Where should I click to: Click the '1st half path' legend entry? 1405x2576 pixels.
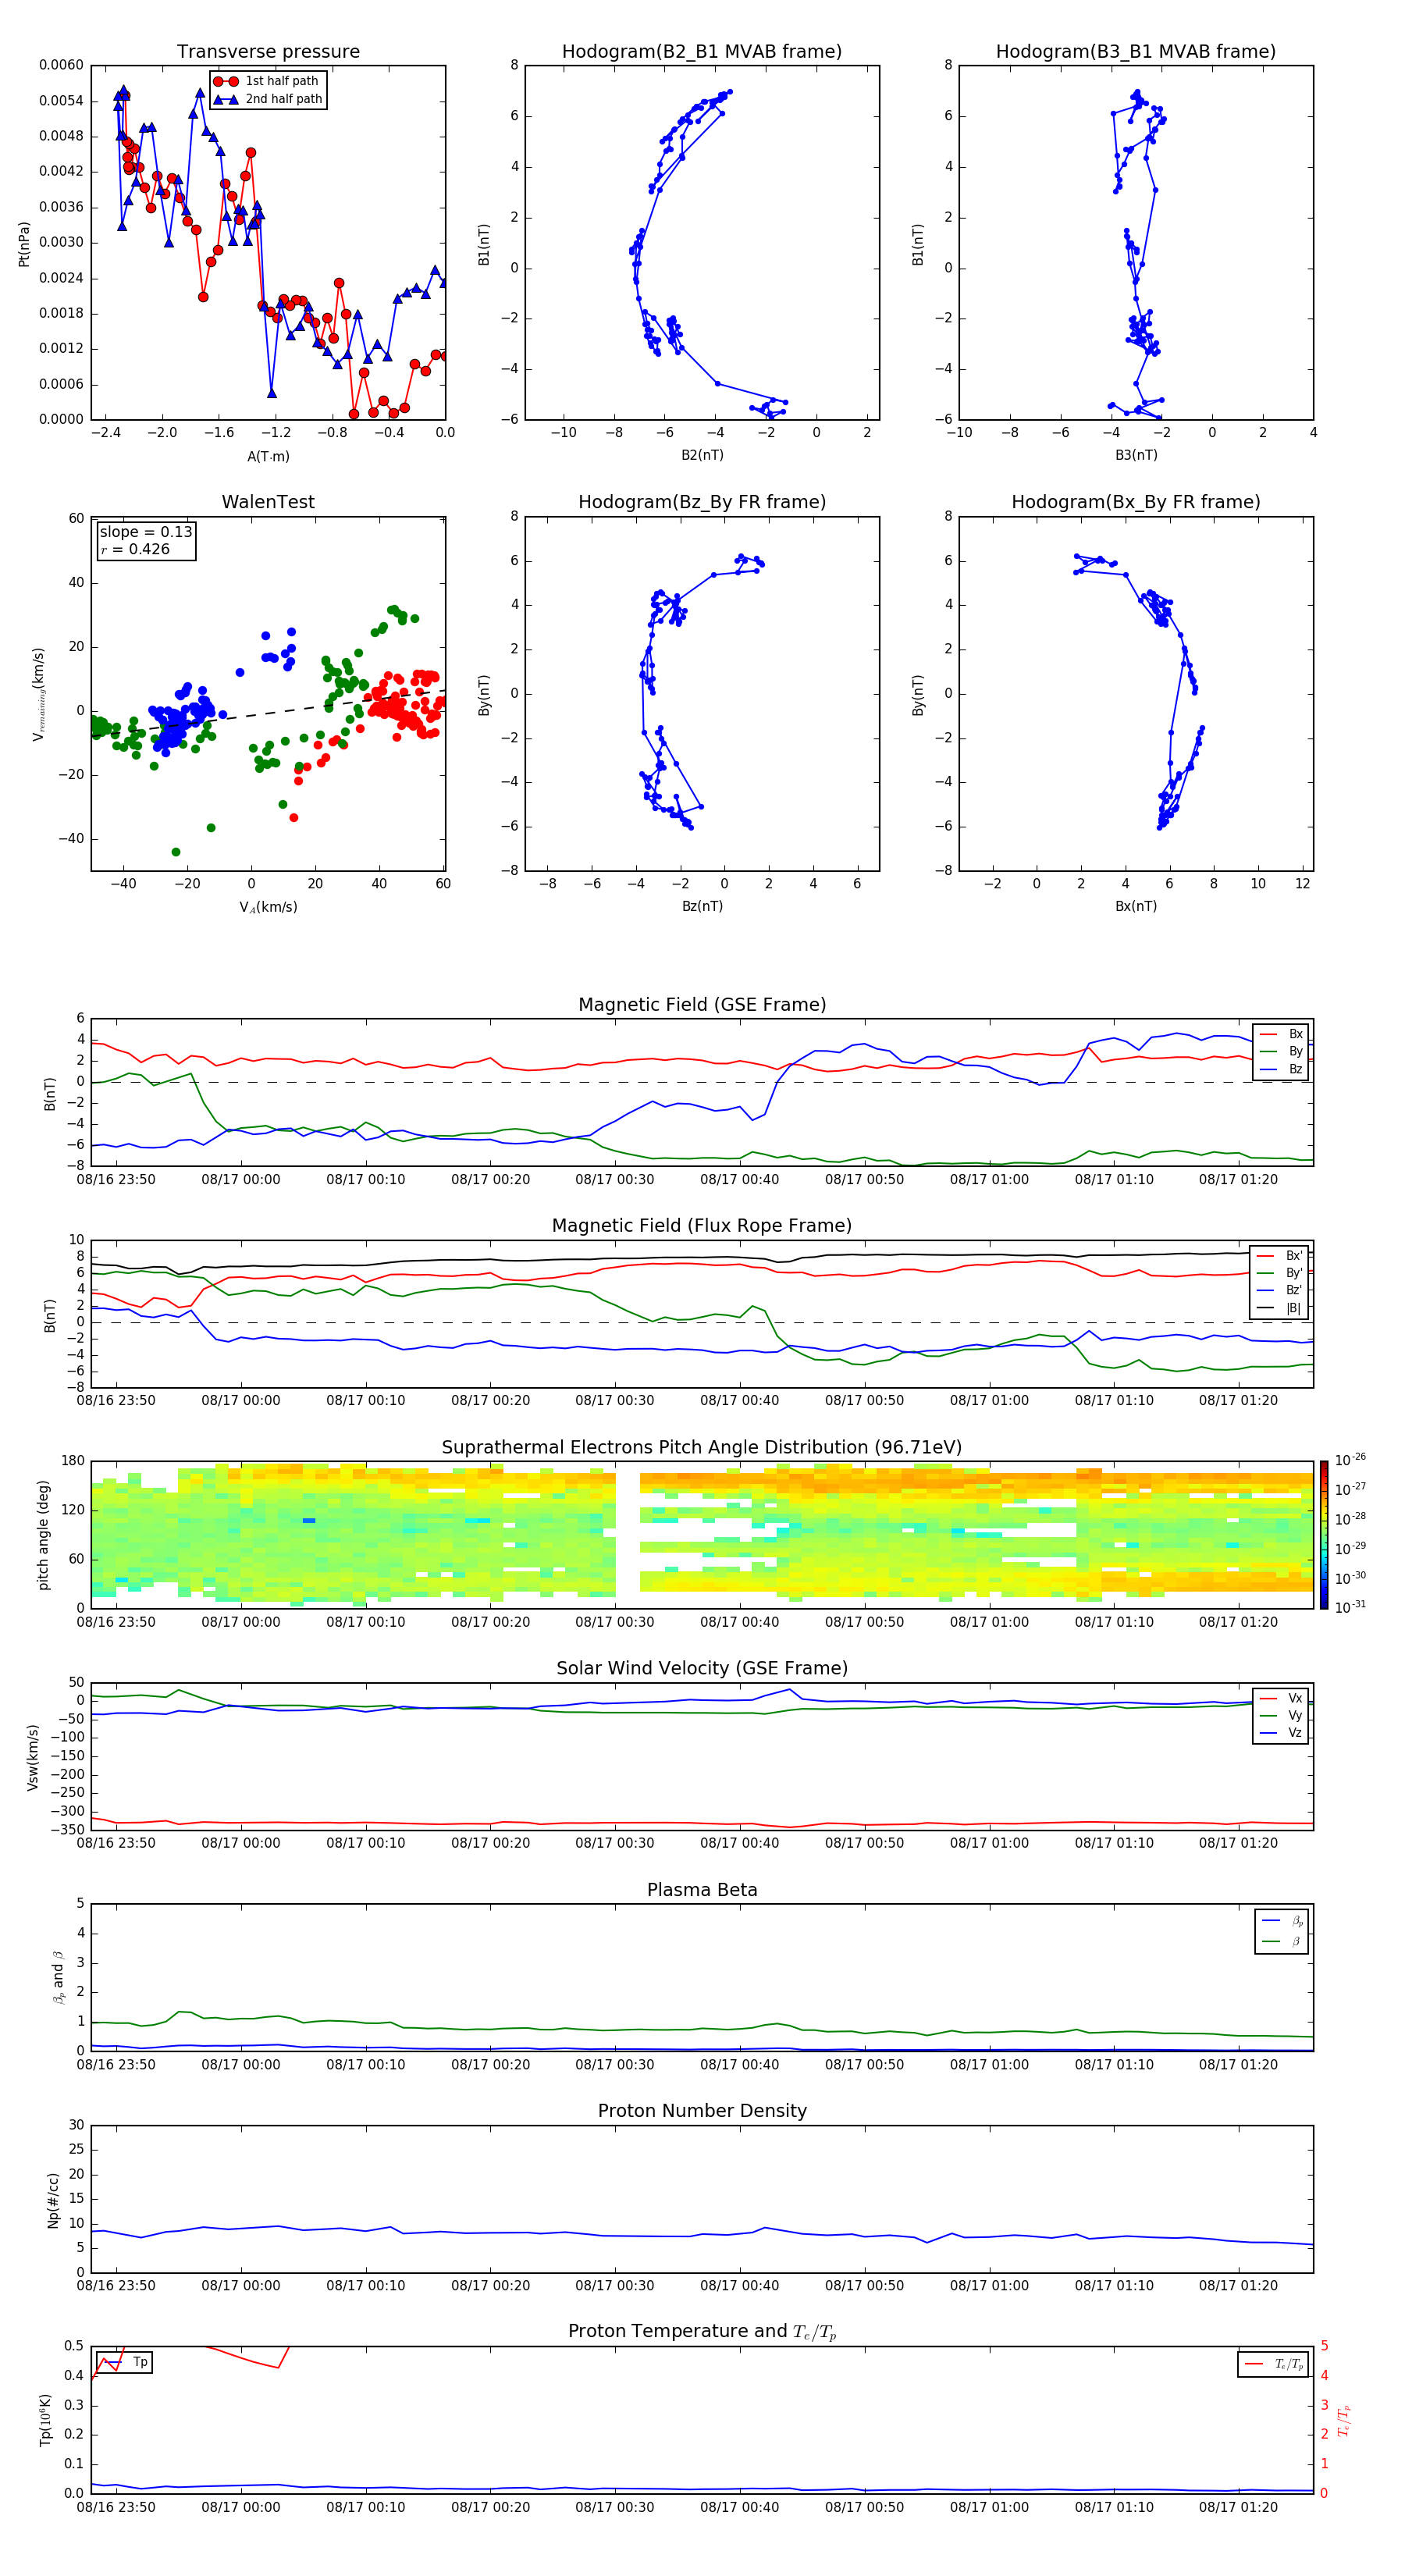pyautogui.click(x=267, y=81)
